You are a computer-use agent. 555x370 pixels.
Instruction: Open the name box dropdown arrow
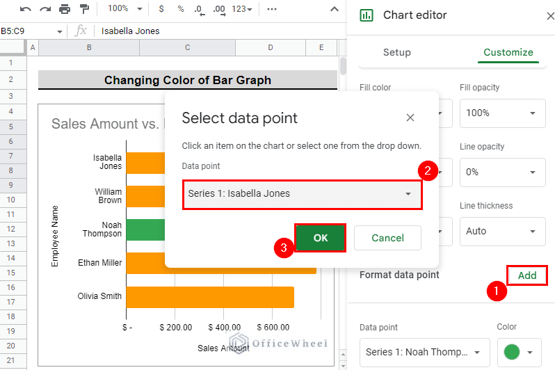60,31
